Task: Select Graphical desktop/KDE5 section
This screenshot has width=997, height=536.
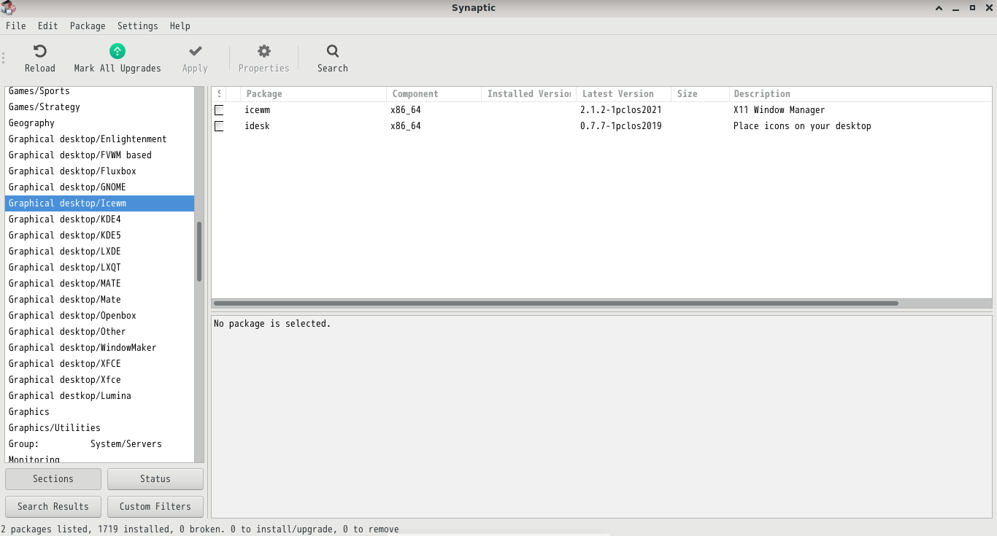Action: click(x=99, y=236)
